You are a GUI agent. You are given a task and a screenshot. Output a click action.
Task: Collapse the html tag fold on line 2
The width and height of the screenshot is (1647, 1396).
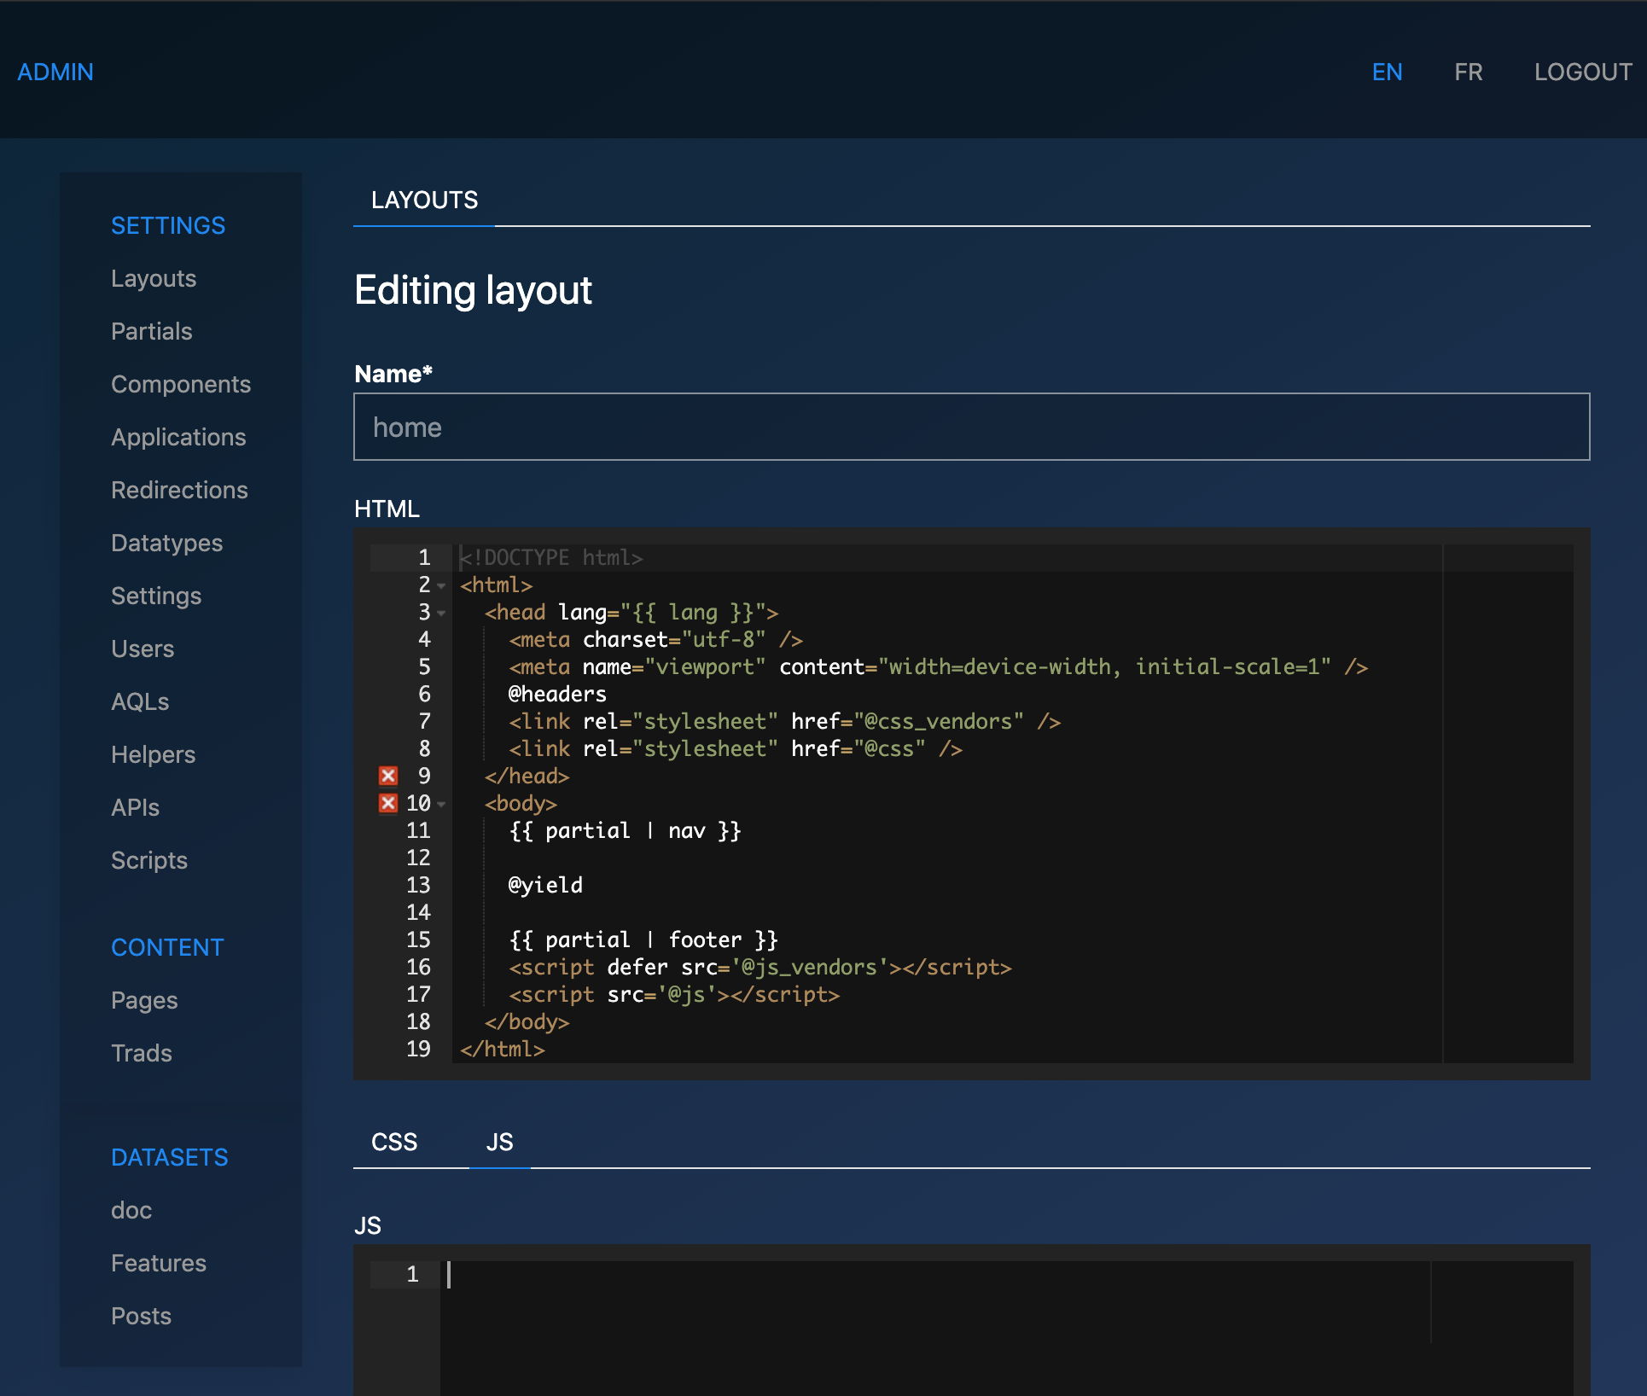(441, 585)
